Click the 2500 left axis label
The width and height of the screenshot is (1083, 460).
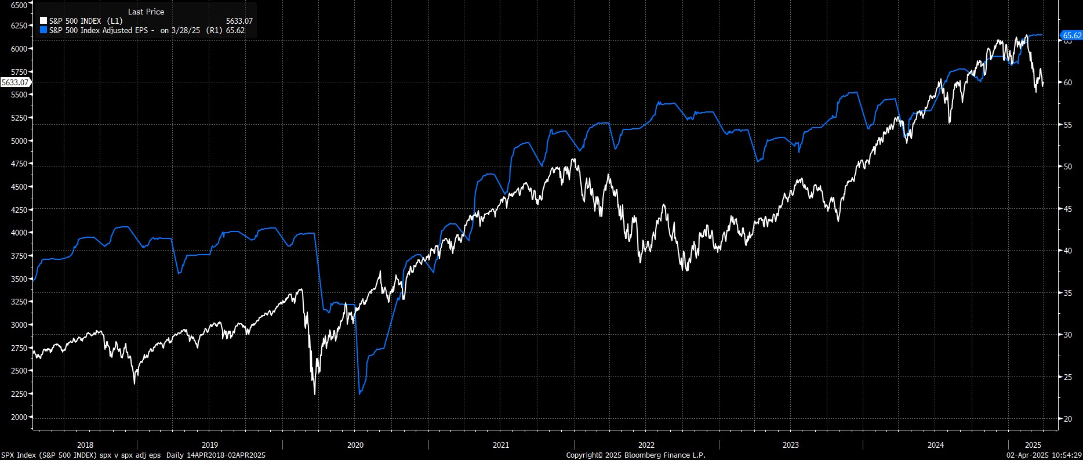tap(19, 371)
